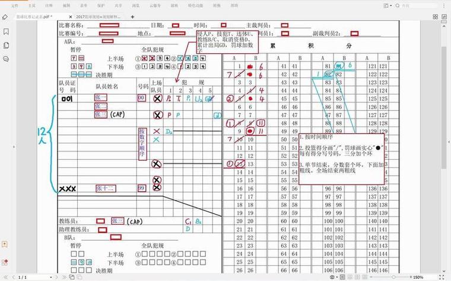Tick the first B队 决胜期 timeout box
The width and height of the screenshot is (451, 281).
pyautogui.click(x=74, y=270)
